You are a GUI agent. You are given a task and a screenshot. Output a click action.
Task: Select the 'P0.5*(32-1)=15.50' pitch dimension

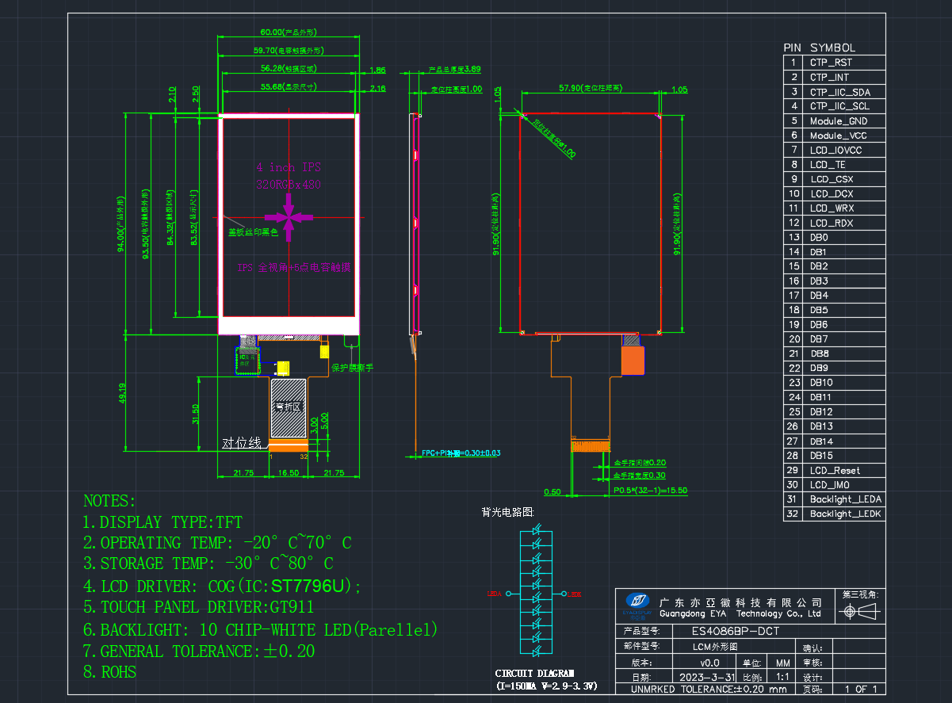651,491
